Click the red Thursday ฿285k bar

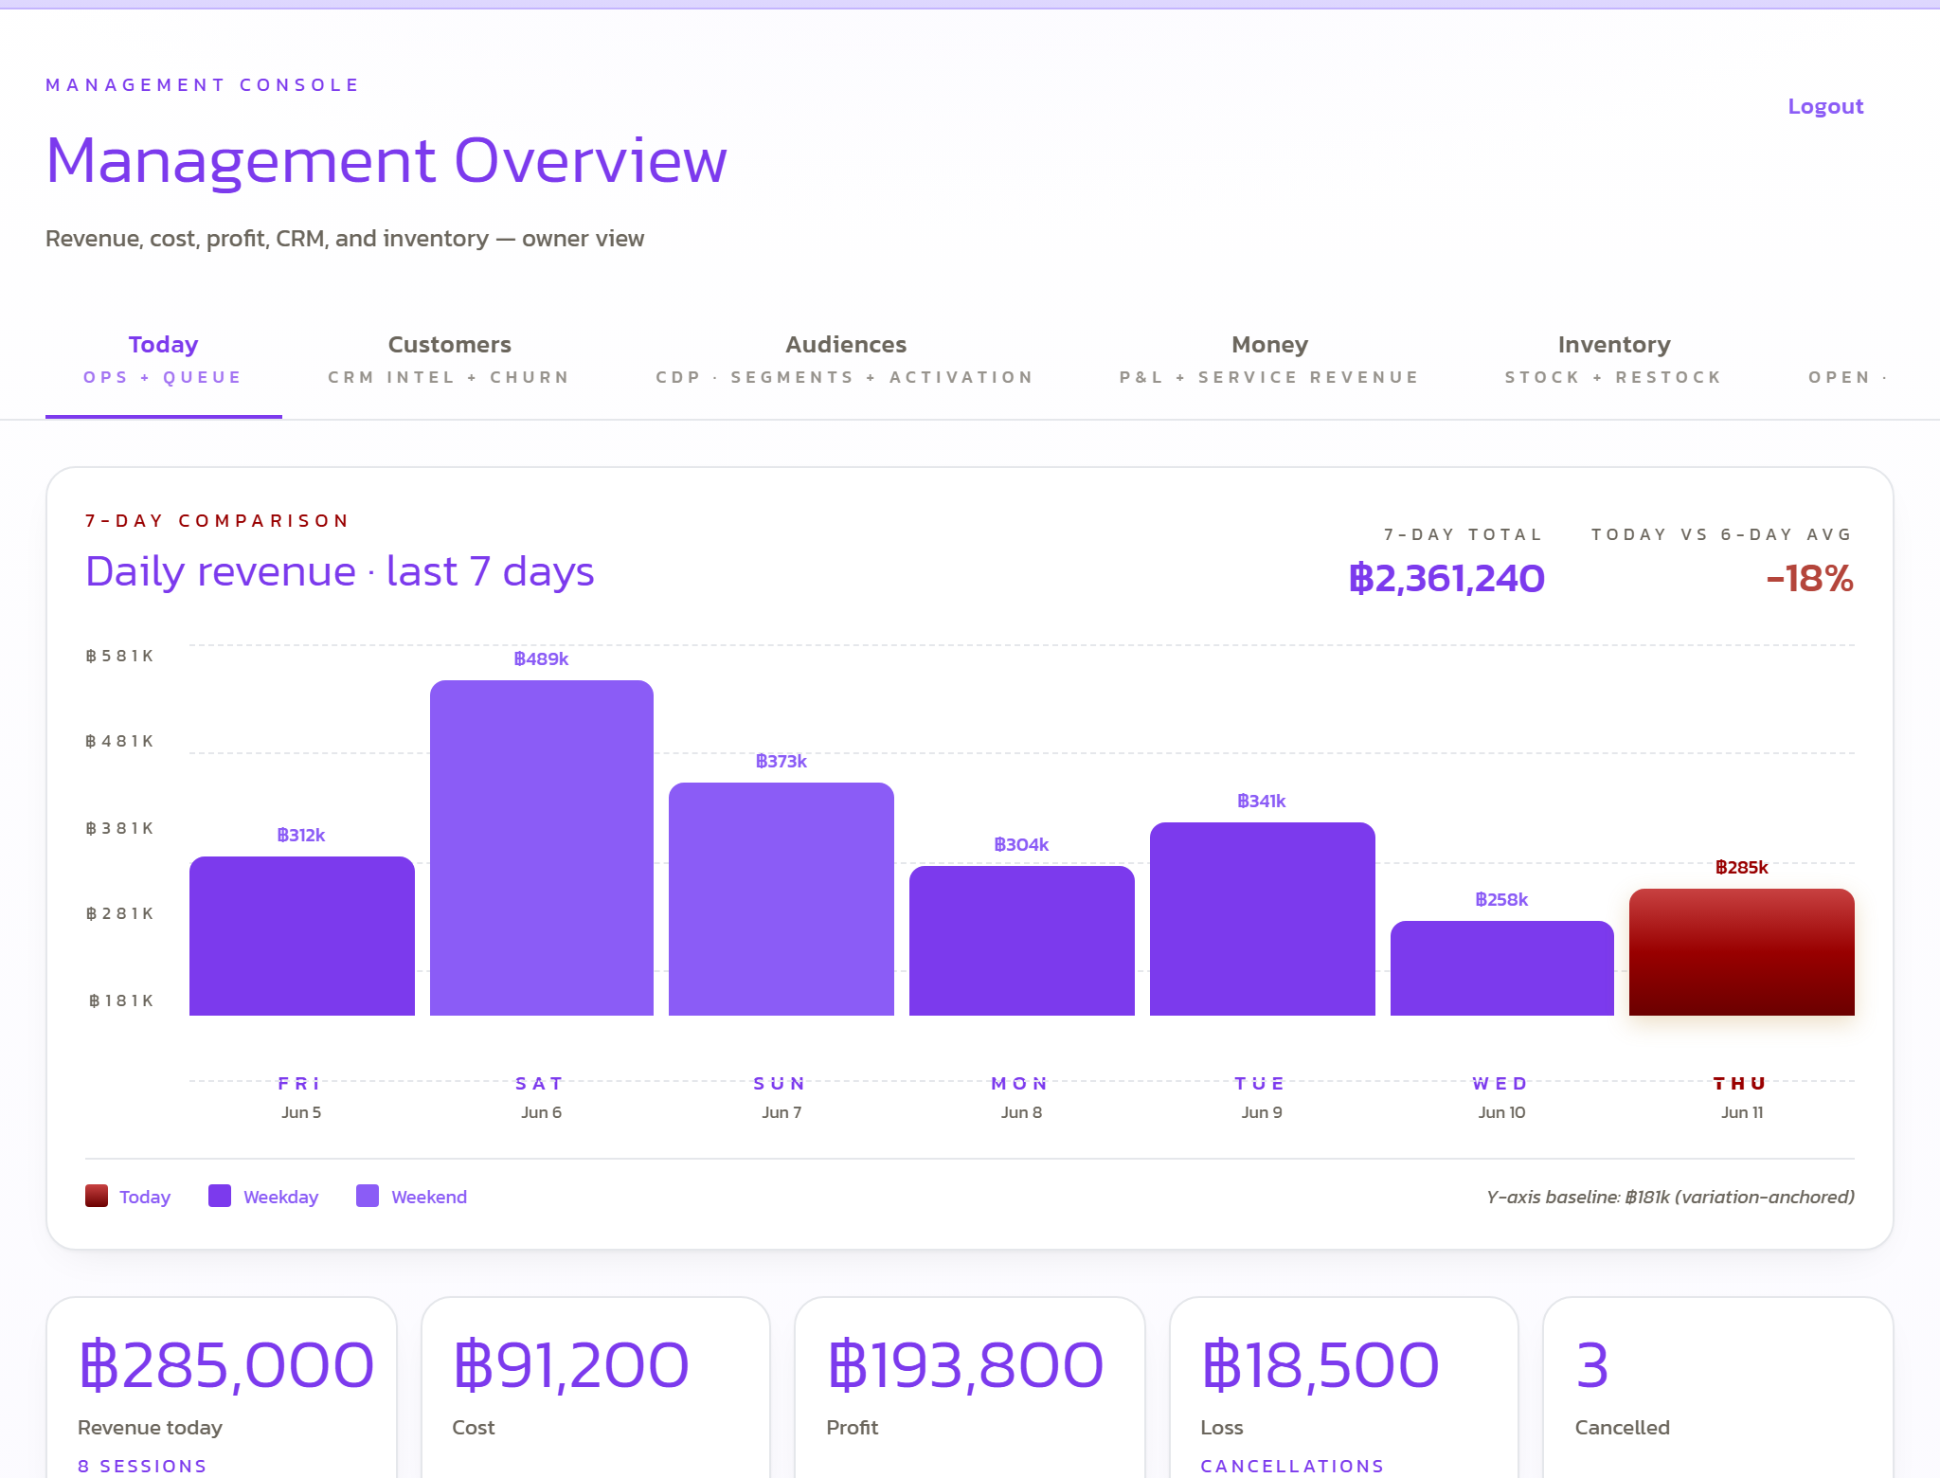pyautogui.click(x=1742, y=952)
